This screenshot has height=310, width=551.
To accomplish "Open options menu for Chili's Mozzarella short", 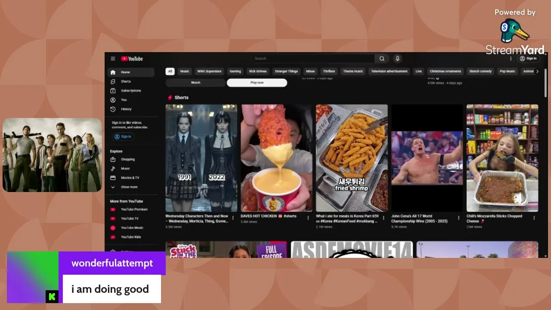I will click(534, 218).
